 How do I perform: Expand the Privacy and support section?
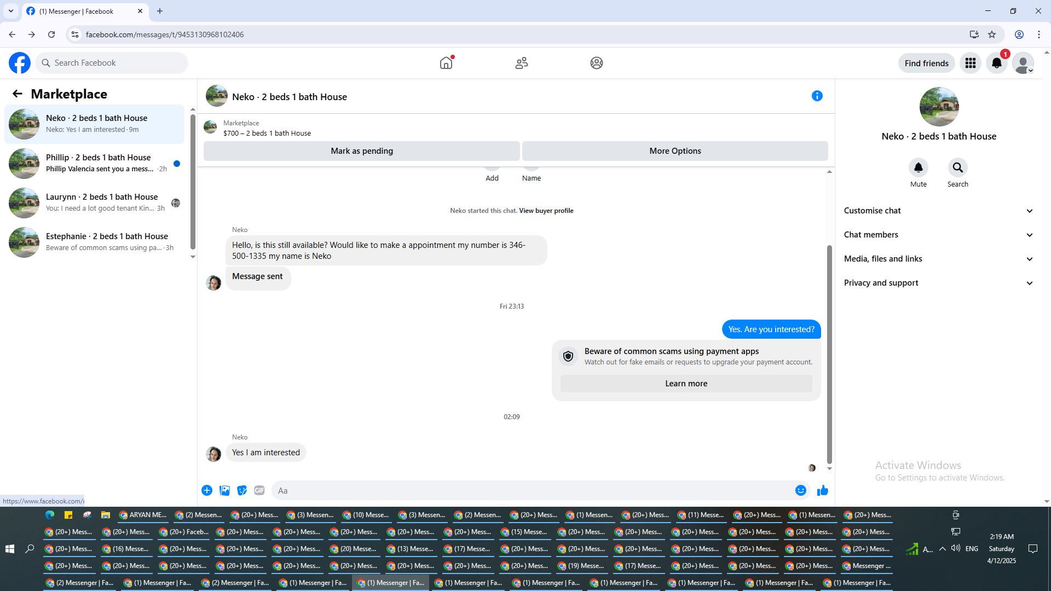(x=939, y=283)
